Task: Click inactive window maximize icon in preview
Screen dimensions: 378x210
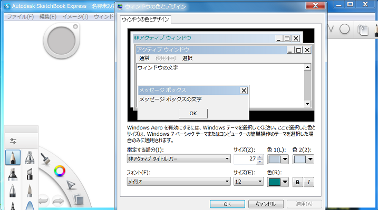Action: coord(287,38)
